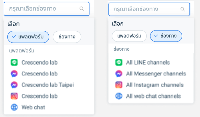
Task: Click the LINE icon for All LINE channels
Action: pos(119,62)
